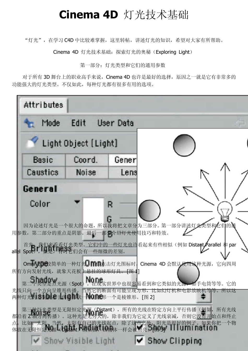
Task: Click the '第一部分:灯光类型和它们的通用参数' heading
Action: 123,65
